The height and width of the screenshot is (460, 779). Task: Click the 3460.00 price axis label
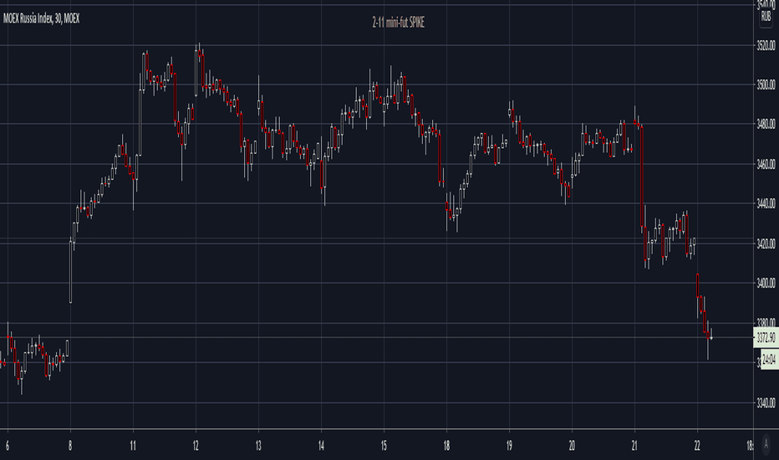(766, 164)
